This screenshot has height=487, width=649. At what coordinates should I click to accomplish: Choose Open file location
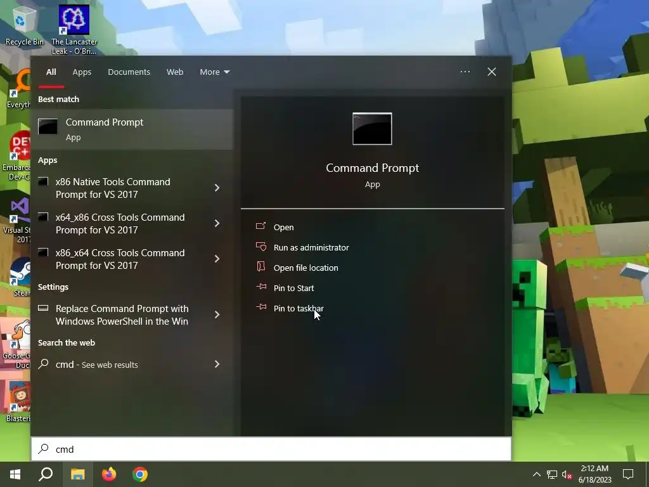(x=306, y=268)
